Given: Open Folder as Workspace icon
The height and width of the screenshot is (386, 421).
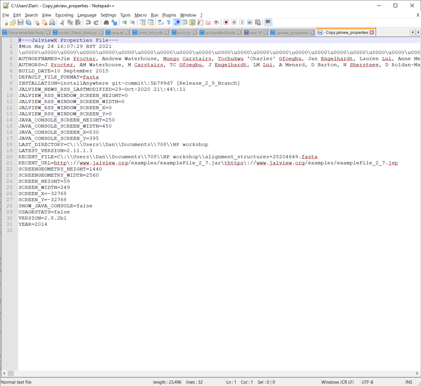Looking at the screenshot, I should 208,23.
